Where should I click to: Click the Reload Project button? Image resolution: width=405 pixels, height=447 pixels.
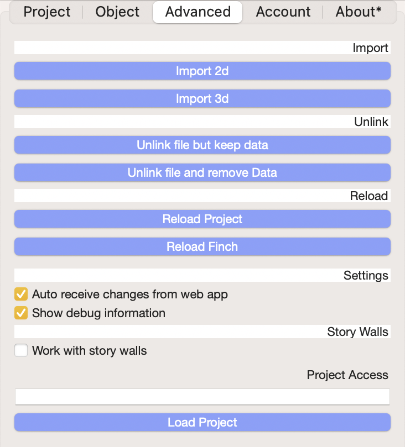point(202,219)
